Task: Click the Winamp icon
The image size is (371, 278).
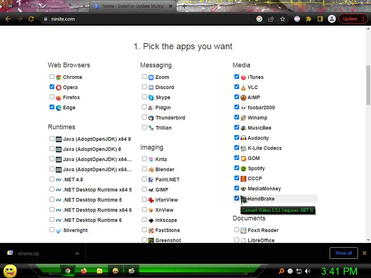Action: tap(243, 118)
